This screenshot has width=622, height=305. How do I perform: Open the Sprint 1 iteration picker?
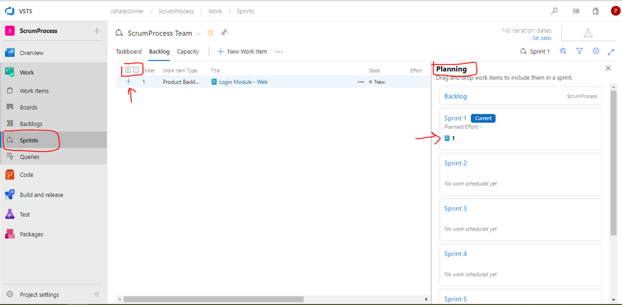(535, 52)
